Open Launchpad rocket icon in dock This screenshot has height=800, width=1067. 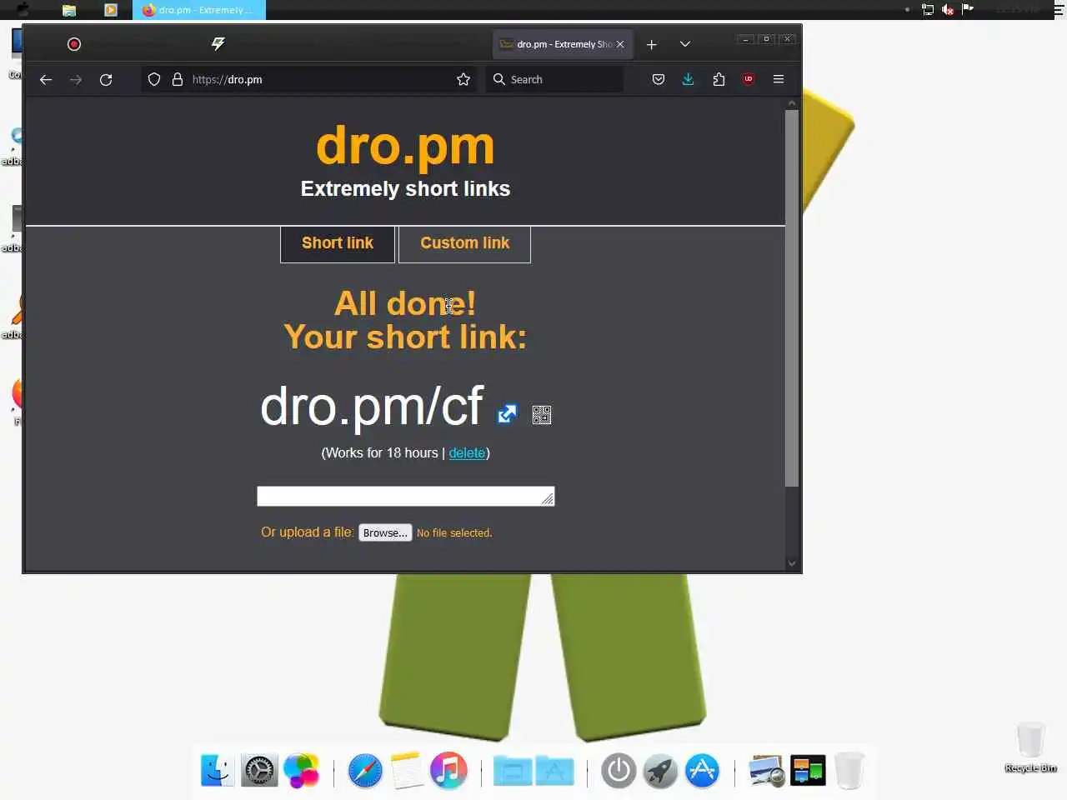660,770
